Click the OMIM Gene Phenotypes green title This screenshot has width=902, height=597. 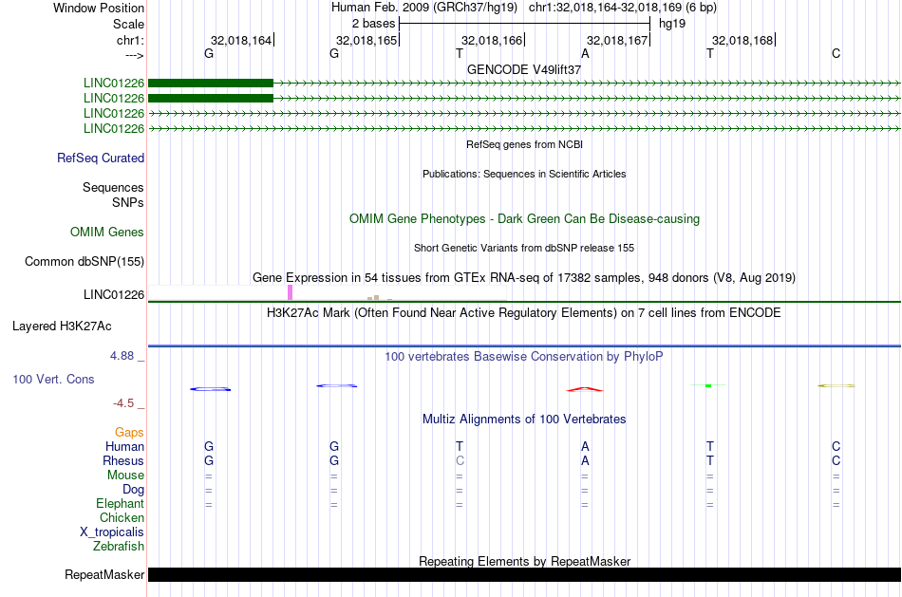point(524,219)
